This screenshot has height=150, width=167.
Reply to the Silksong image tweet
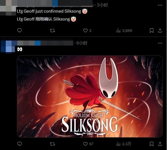(20, 144)
